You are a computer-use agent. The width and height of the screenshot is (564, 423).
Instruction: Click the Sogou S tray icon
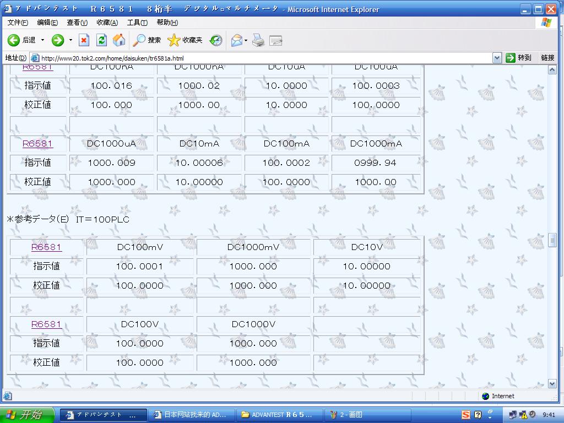pyautogui.click(x=466, y=415)
